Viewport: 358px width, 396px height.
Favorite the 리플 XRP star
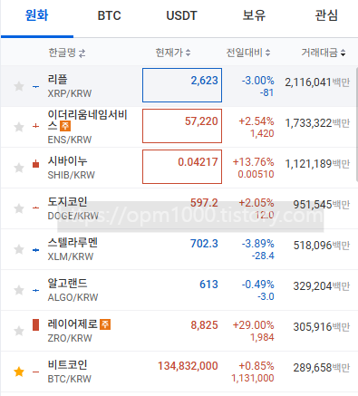coord(19,86)
